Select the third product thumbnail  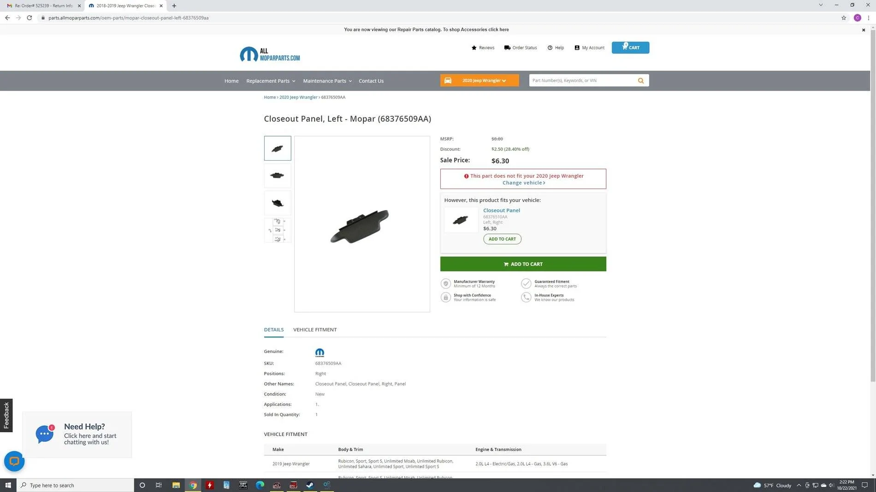[x=278, y=203]
